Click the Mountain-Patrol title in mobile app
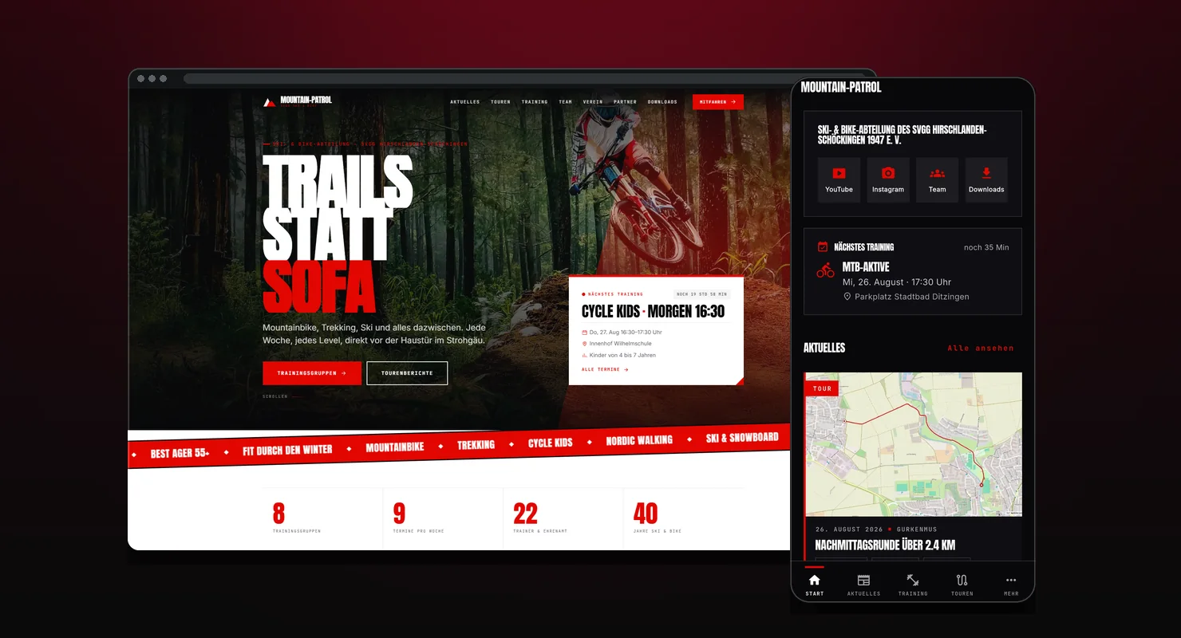 (841, 87)
